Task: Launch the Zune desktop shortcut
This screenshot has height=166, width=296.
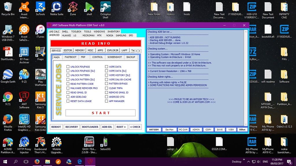Action: 73,9
